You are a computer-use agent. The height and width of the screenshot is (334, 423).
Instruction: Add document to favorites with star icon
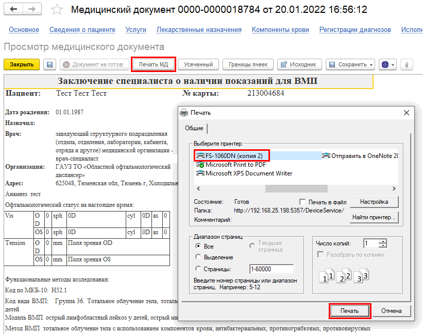[x=58, y=10]
